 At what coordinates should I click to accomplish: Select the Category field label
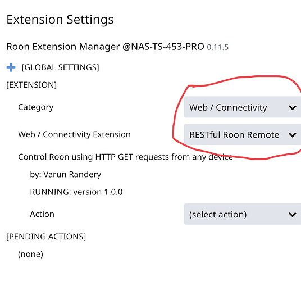coord(36,107)
